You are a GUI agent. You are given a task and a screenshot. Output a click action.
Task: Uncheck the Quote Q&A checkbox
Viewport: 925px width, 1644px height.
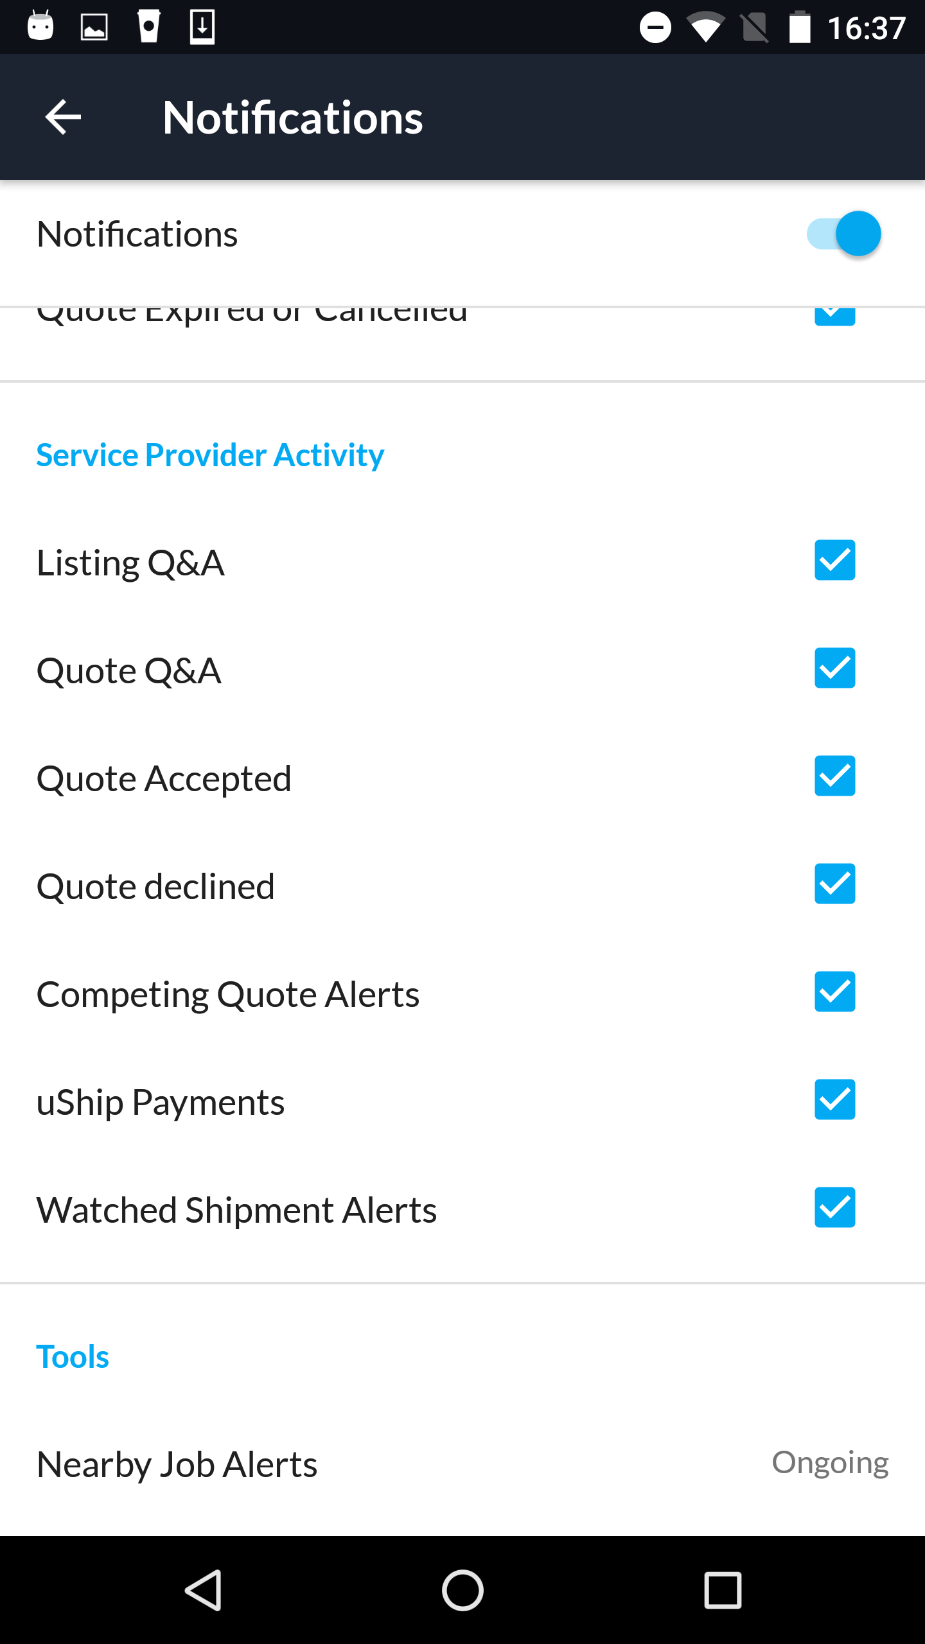(x=834, y=668)
